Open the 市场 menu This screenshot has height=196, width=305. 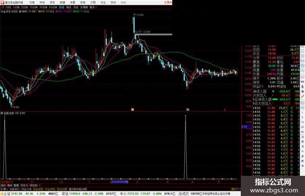coord(42,3)
